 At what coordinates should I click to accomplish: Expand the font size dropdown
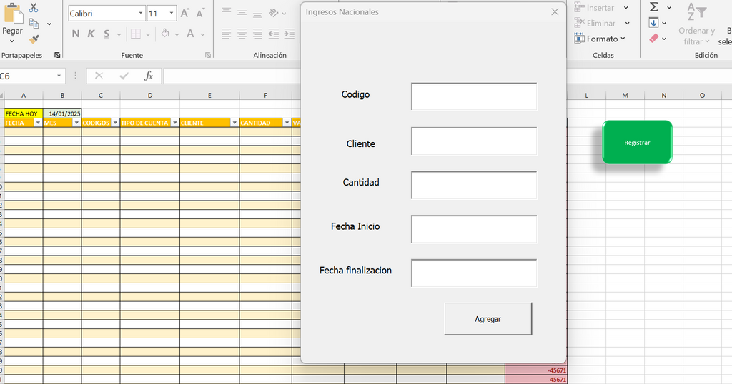tap(172, 14)
